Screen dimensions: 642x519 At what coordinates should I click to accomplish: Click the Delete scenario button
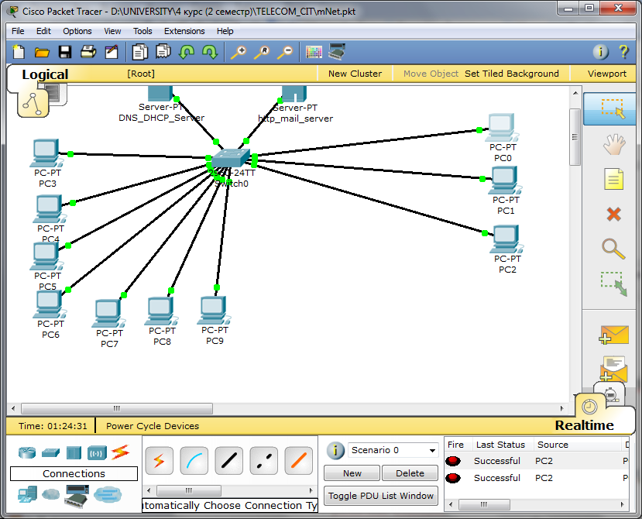coord(410,473)
